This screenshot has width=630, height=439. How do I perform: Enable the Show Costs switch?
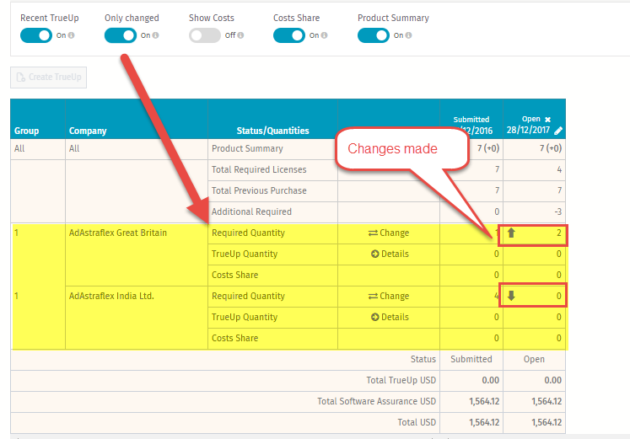[x=205, y=35]
